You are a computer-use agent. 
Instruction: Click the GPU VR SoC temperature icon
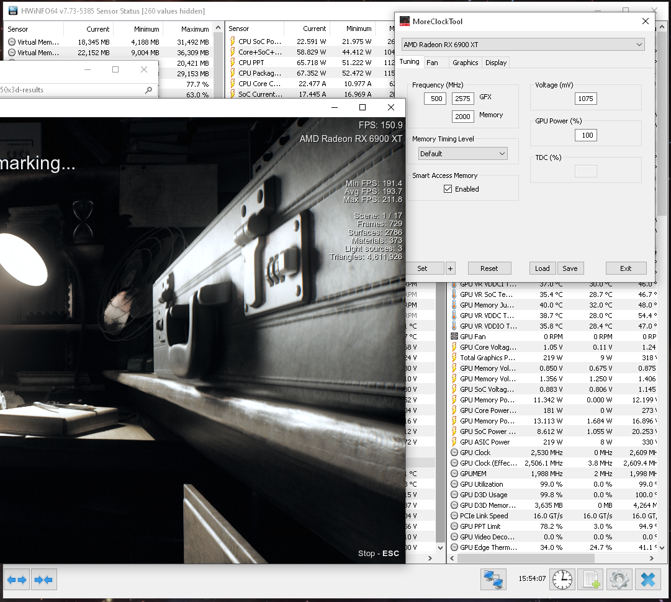pos(454,294)
